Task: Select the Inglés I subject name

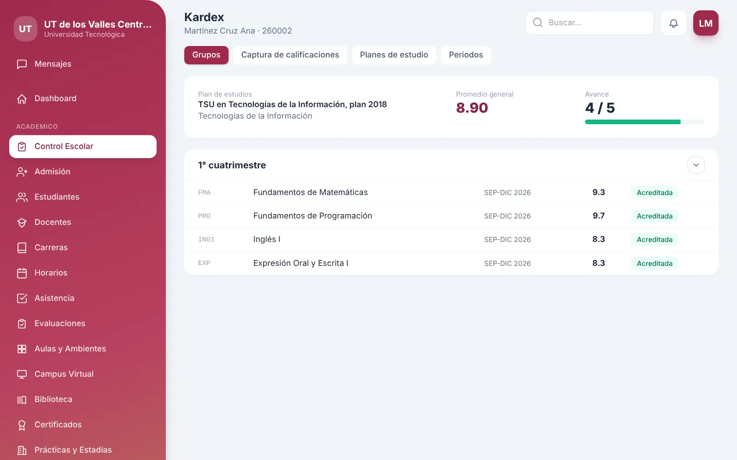Action: (x=267, y=239)
